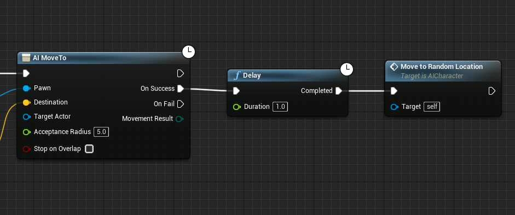The height and width of the screenshot is (215, 515).
Task: Click the Stop on Overlap red pin
Action: [x=27, y=149]
